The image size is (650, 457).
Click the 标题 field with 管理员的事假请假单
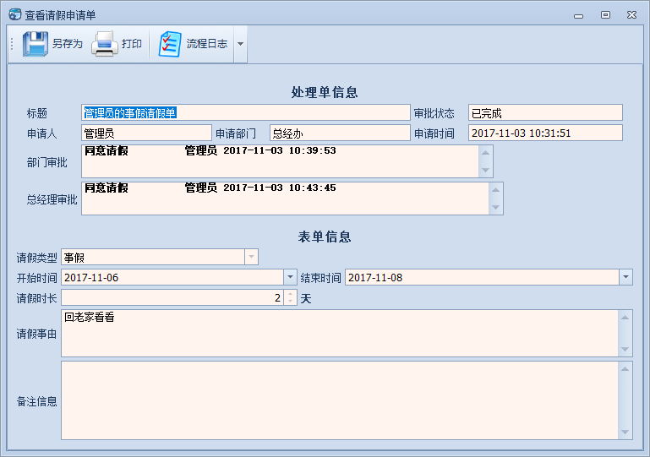[246, 112]
